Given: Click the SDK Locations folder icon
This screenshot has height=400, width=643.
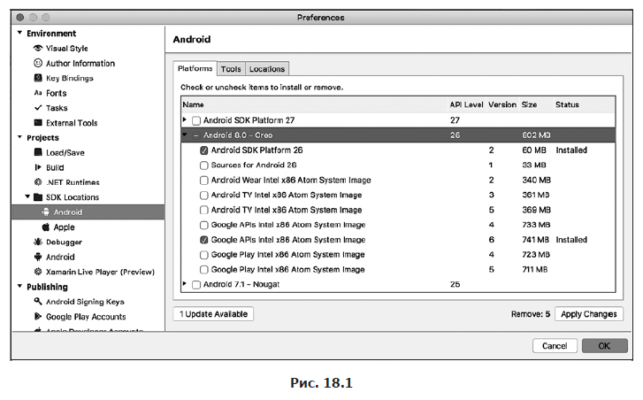Looking at the screenshot, I should (x=38, y=197).
